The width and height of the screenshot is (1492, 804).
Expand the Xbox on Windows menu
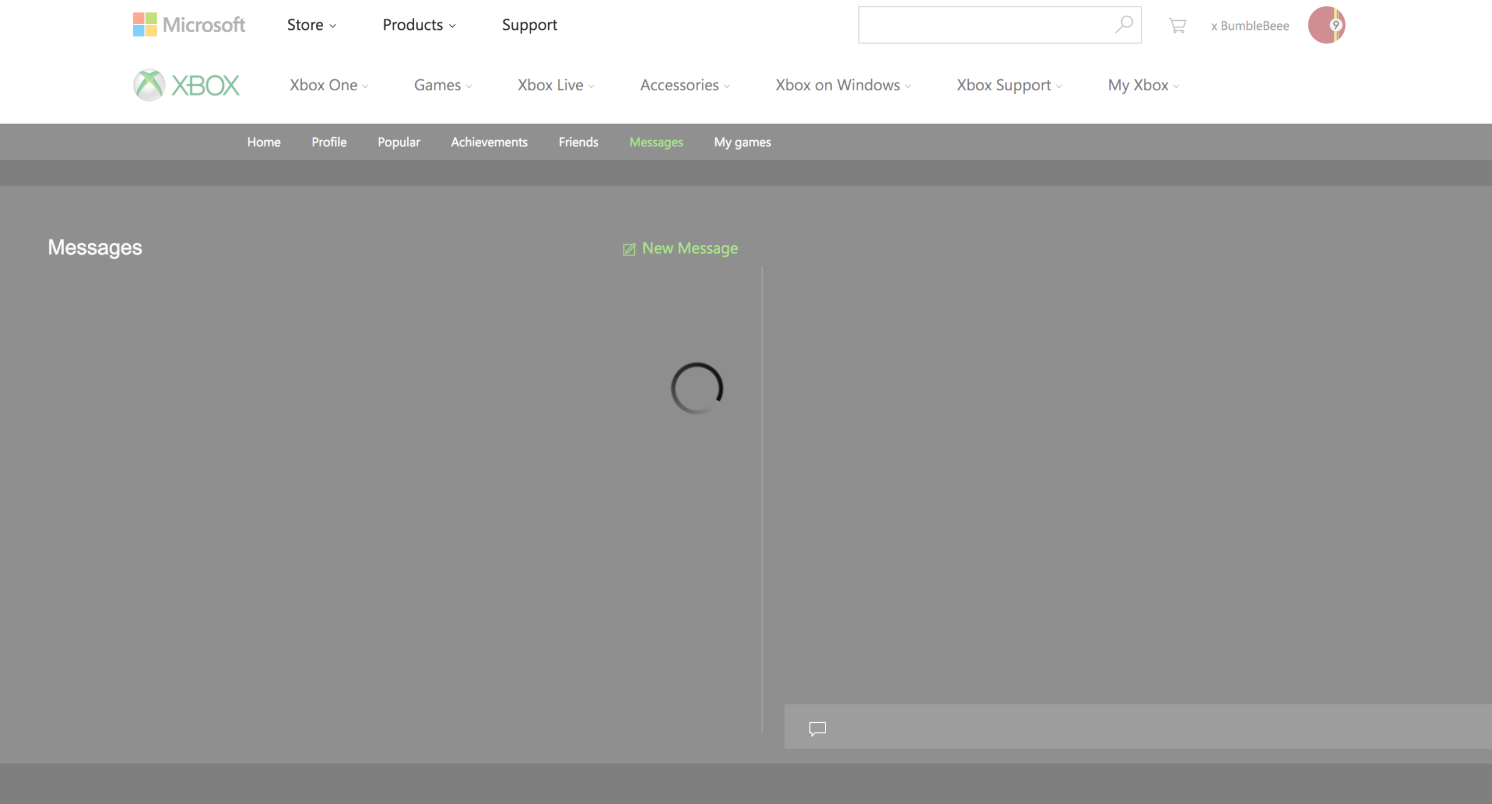pos(843,85)
